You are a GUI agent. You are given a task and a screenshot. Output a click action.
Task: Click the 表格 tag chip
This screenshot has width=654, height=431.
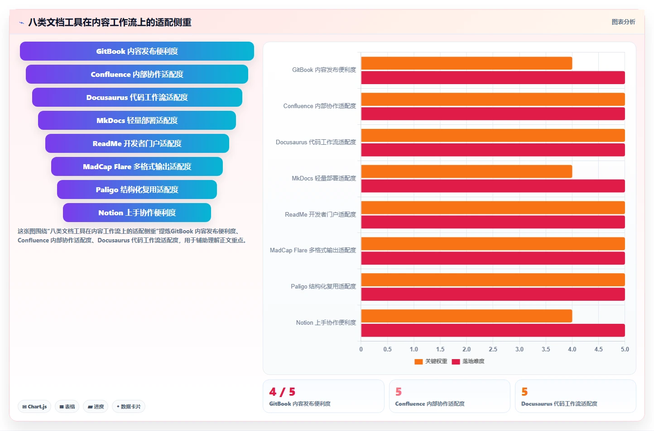coord(67,407)
